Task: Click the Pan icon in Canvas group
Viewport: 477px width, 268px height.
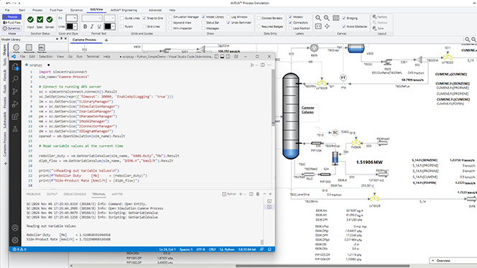Action: pos(327,27)
